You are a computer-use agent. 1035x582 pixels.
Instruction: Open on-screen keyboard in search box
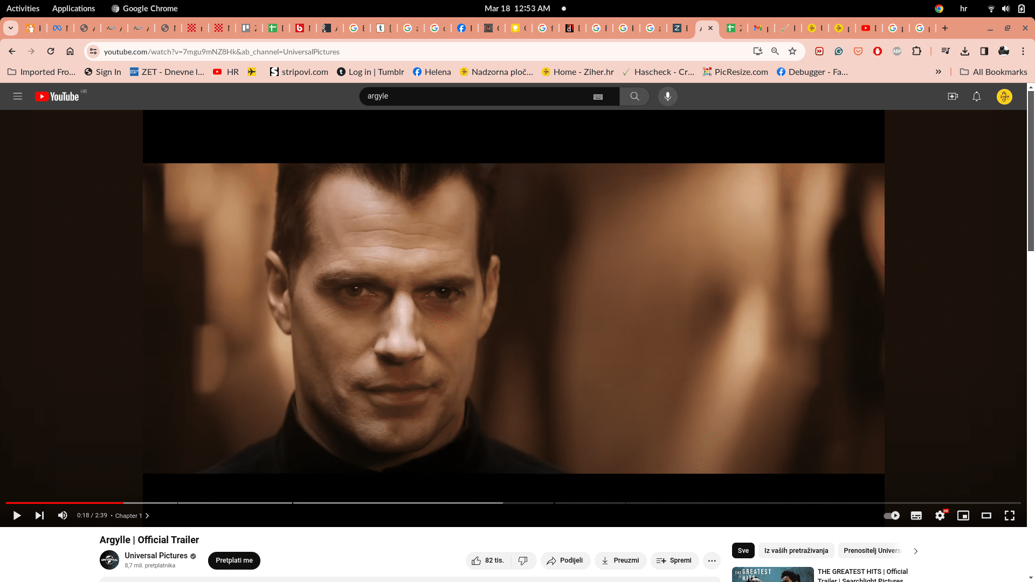(598, 96)
